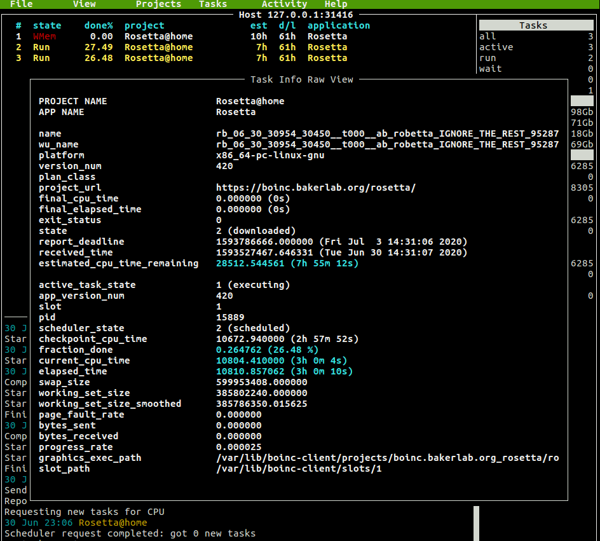This screenshot has width=600, height=541.
Task: Click the Tasks panel header
Action: pyautogui.click(x=536, y=25)
